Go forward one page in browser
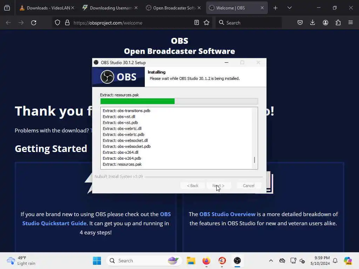The width and height of the screenshot is (359, 269). click(21, 23)
